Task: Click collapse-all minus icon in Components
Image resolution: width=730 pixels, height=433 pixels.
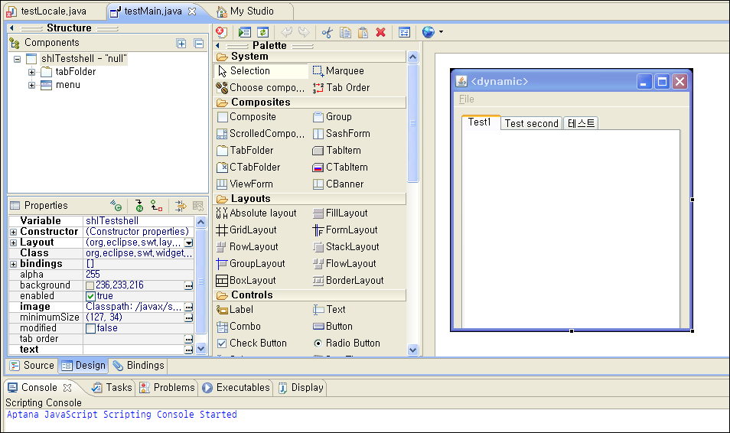Action: point(199,44)
